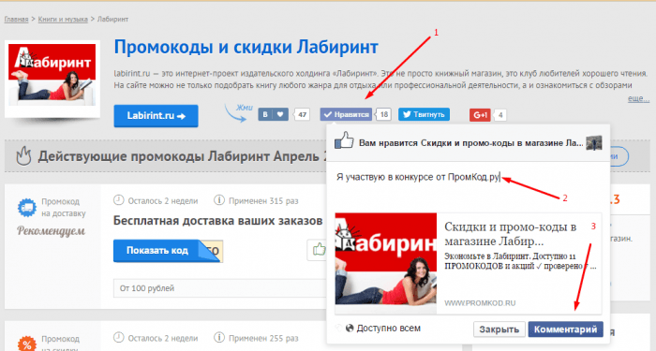This screenshot has width=656, height=351.
Task: Open the Скидки и промо-коды preview title
Action: pyautogui.click(x=511, y=234)
